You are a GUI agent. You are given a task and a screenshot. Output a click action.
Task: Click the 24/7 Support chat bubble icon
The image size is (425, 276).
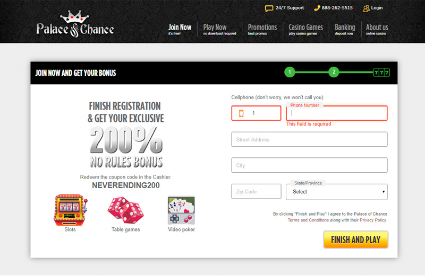coord(269,8)
